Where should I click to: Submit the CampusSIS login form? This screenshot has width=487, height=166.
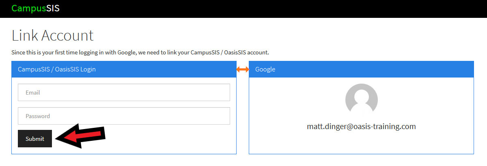(35, 139)
